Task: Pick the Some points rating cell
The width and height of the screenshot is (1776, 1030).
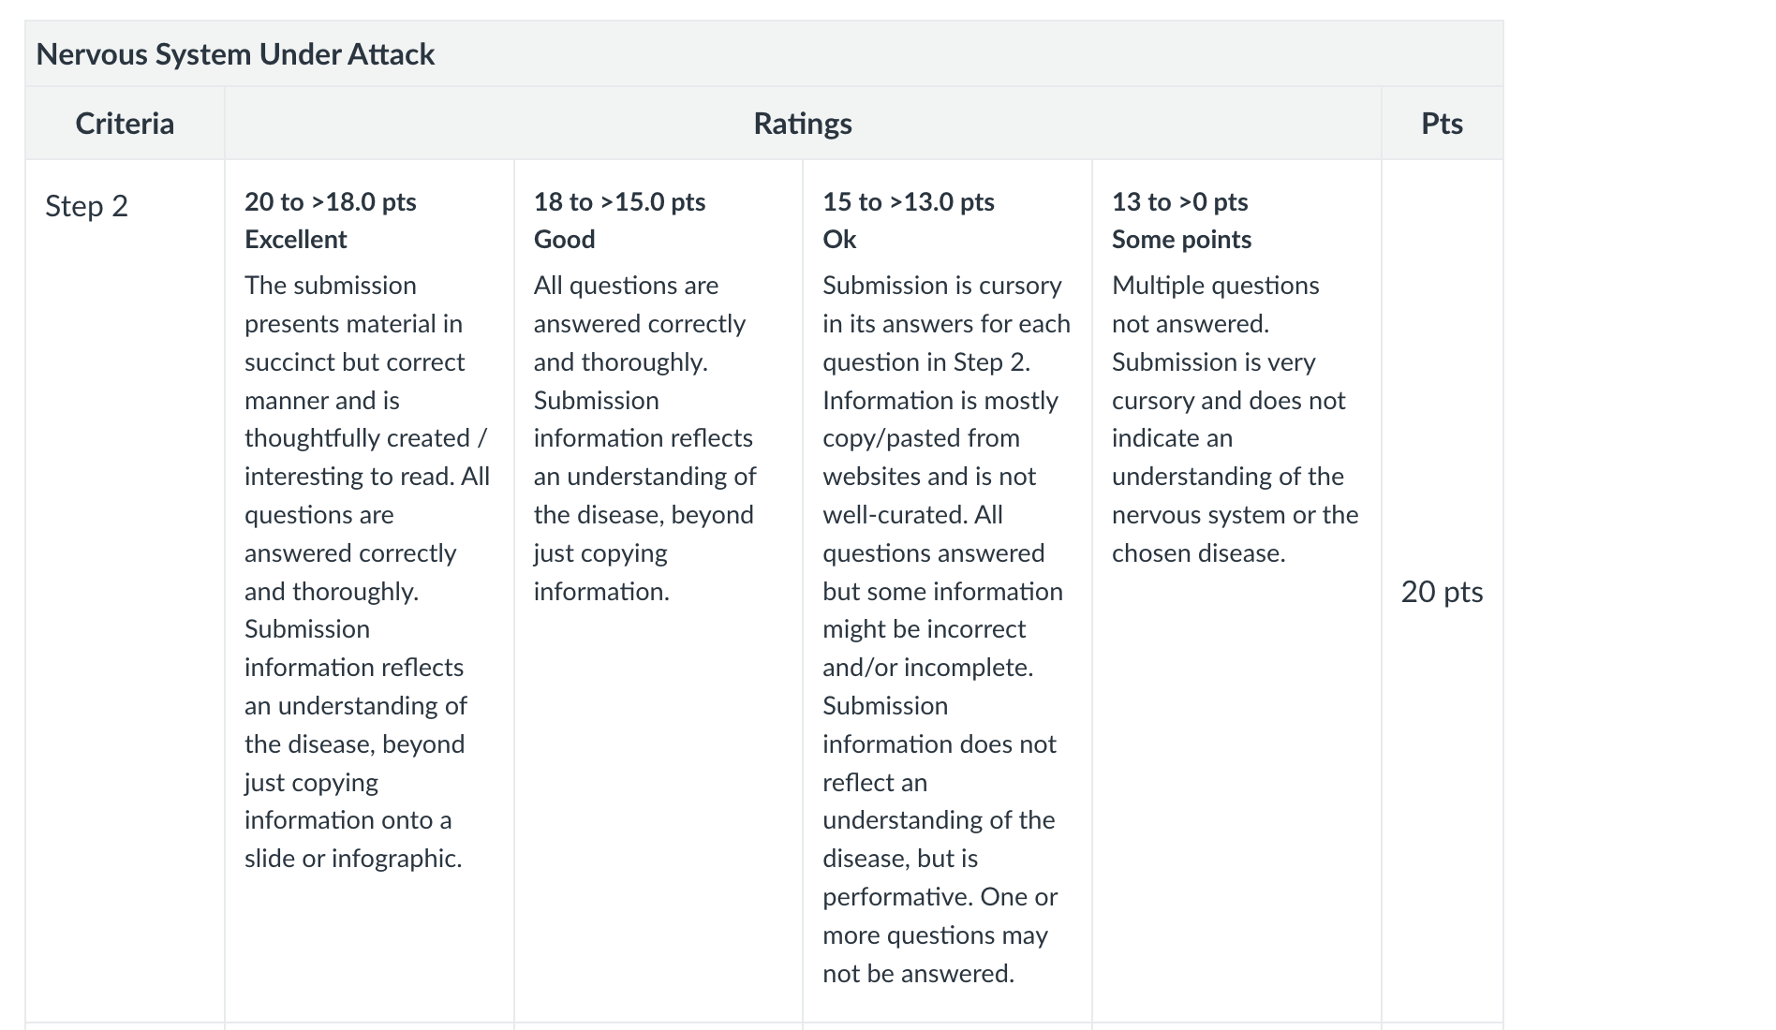Action: (1236, 591)
